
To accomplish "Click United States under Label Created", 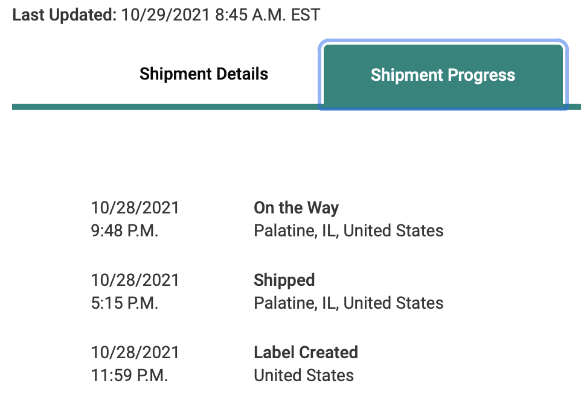I will tap(304, 376).
